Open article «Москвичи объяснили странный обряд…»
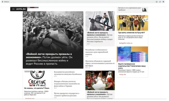 (x=100, y=63)
